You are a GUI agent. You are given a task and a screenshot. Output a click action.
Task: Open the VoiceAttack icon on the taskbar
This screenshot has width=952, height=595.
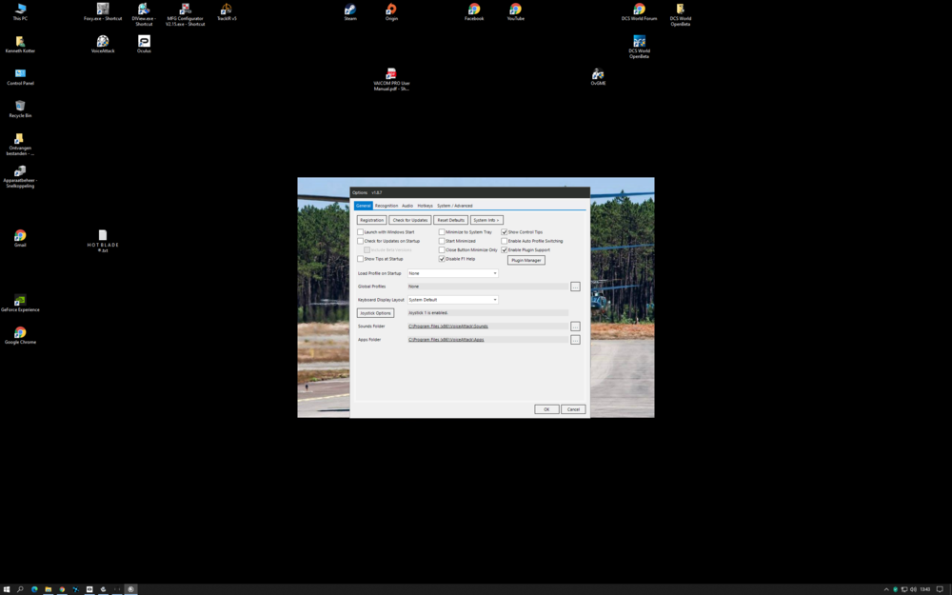(130, 588)
